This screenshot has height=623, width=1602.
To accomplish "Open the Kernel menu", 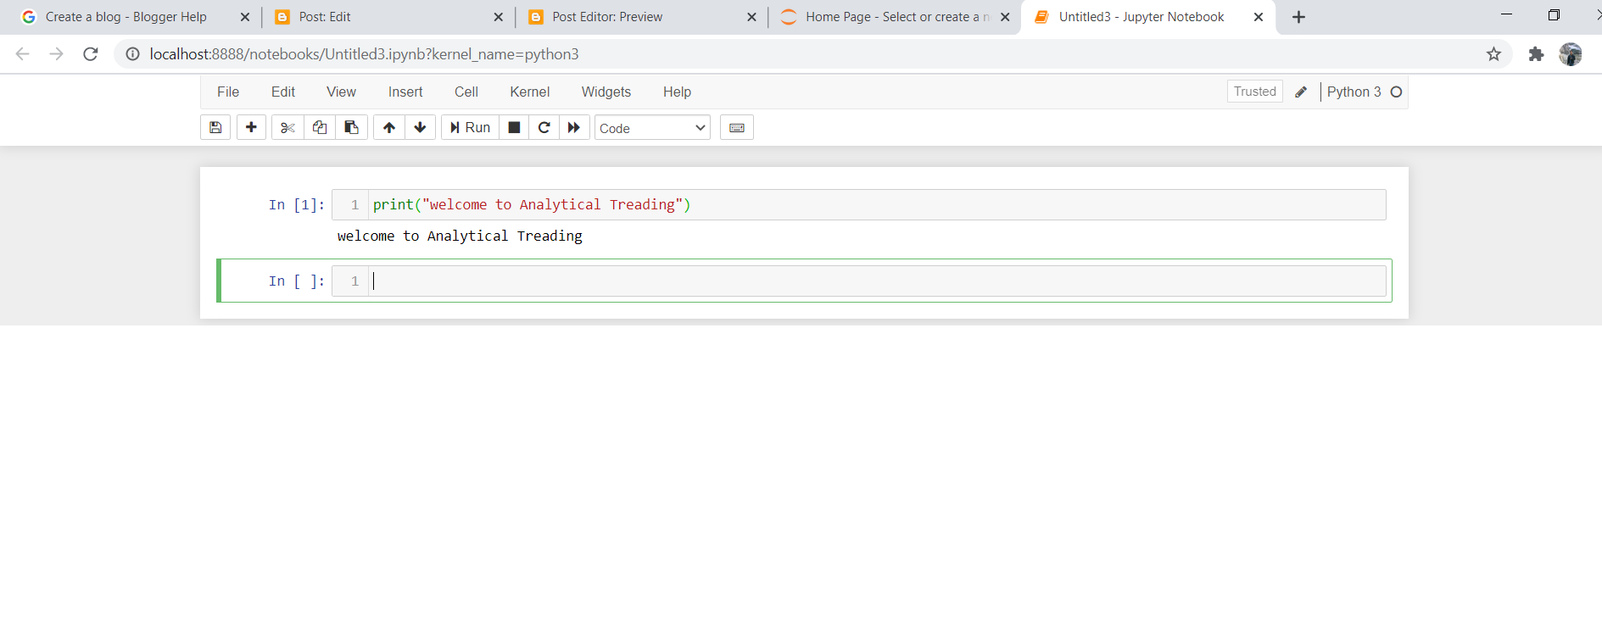I will tap(530, 92).
